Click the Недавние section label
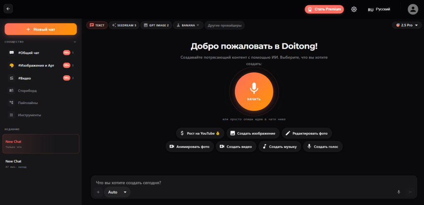Viewport: 424px width, 205px height. click(x=12, y=129)
